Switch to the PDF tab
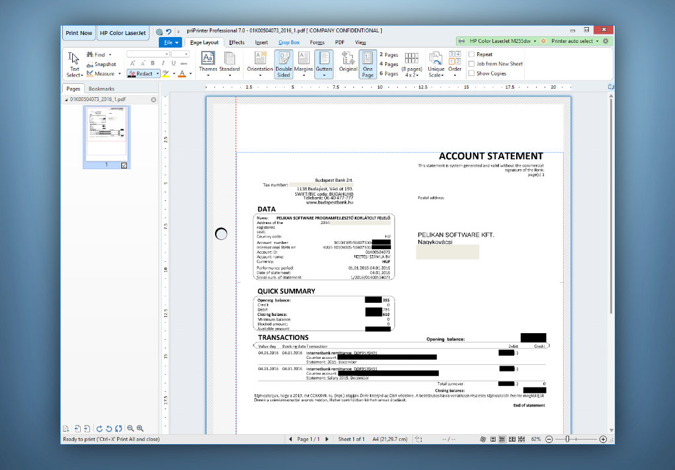The height and width of the screenshot is (470, 675). (x=339, y=42)
